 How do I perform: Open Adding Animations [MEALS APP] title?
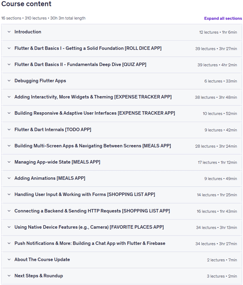coord(50,178)
